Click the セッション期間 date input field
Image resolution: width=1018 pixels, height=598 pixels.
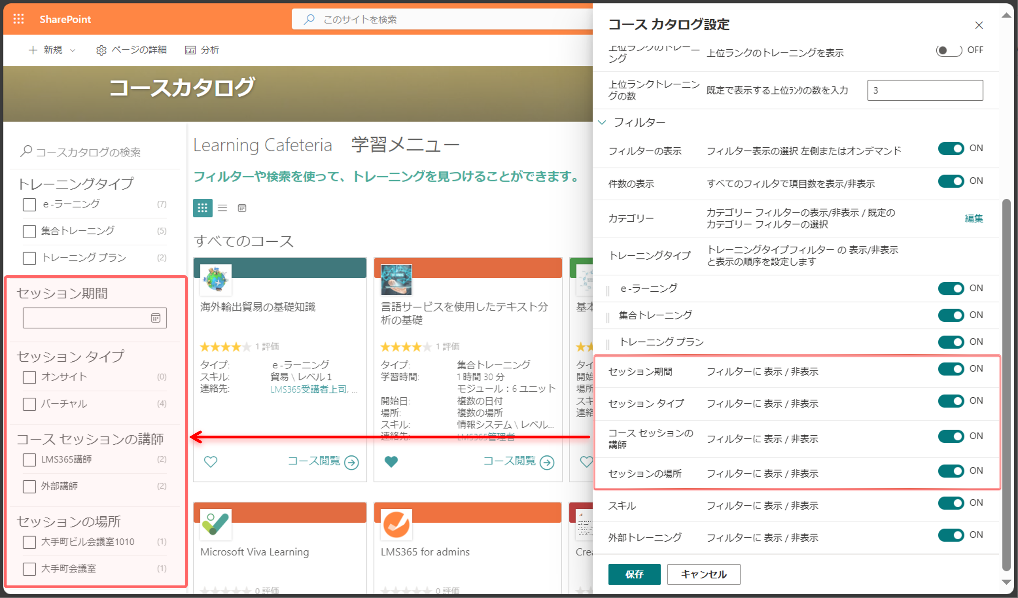[x=94, y=318]
